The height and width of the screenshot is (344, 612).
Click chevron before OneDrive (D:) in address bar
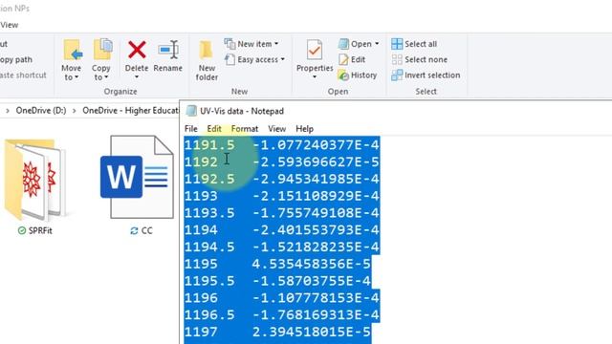[x=8, y=111]
